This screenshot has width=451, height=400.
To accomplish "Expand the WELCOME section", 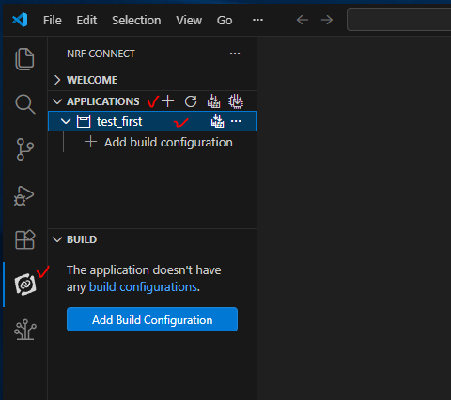I will 57,80.
